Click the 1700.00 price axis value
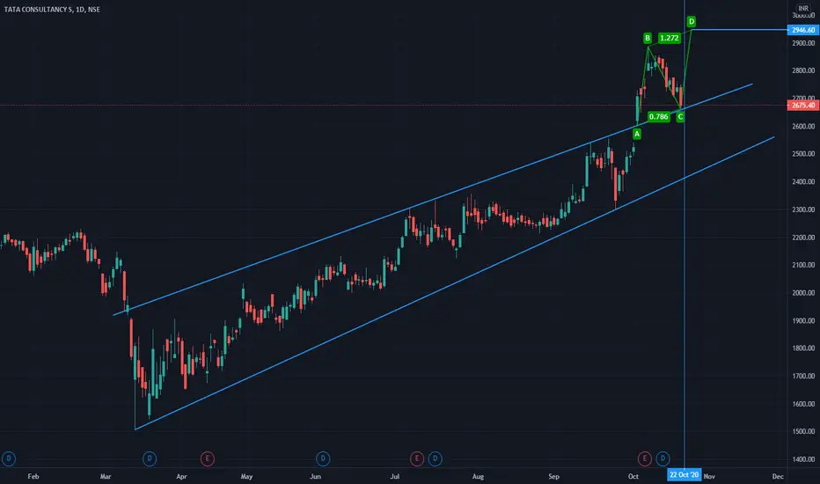Viewport: 820px width, 484px height. pos(804,376)
